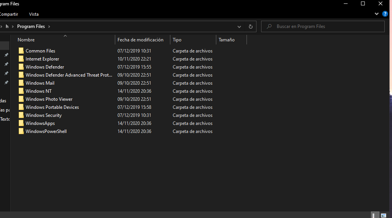Sort by the Tipo column header
This screenshot has width=392, height=218.
[177, 40]
